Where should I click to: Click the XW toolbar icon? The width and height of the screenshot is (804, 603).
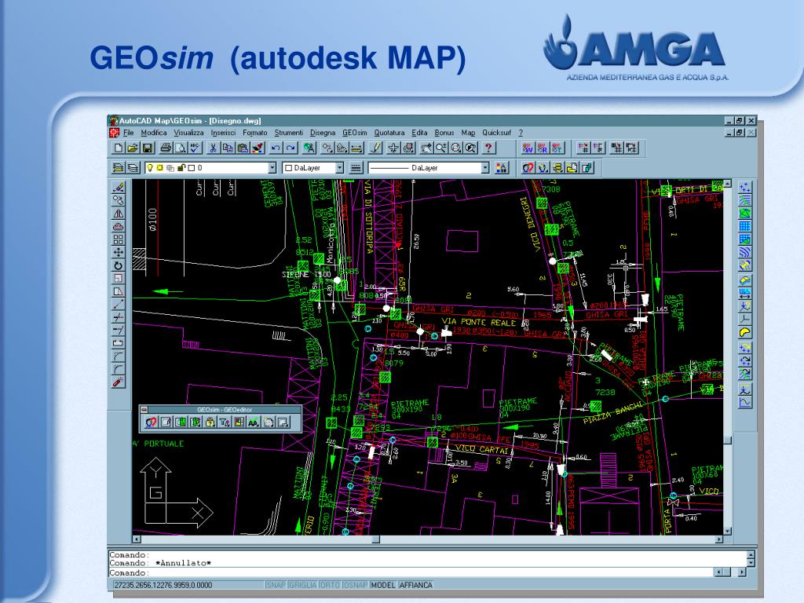(528, 148)
